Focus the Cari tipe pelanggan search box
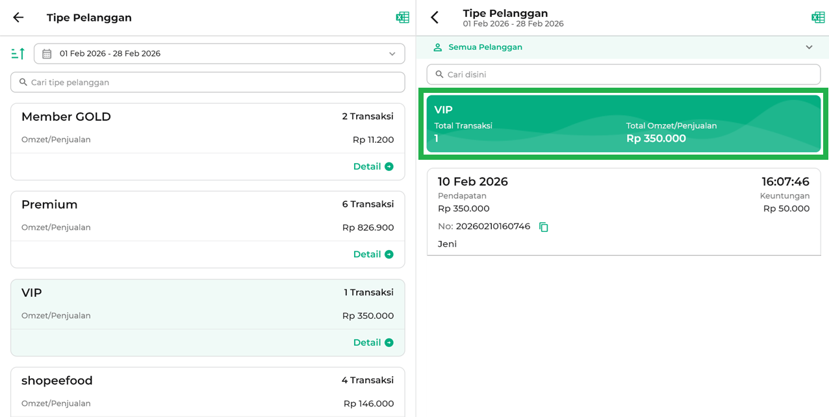829x417 pixels. 208,82
